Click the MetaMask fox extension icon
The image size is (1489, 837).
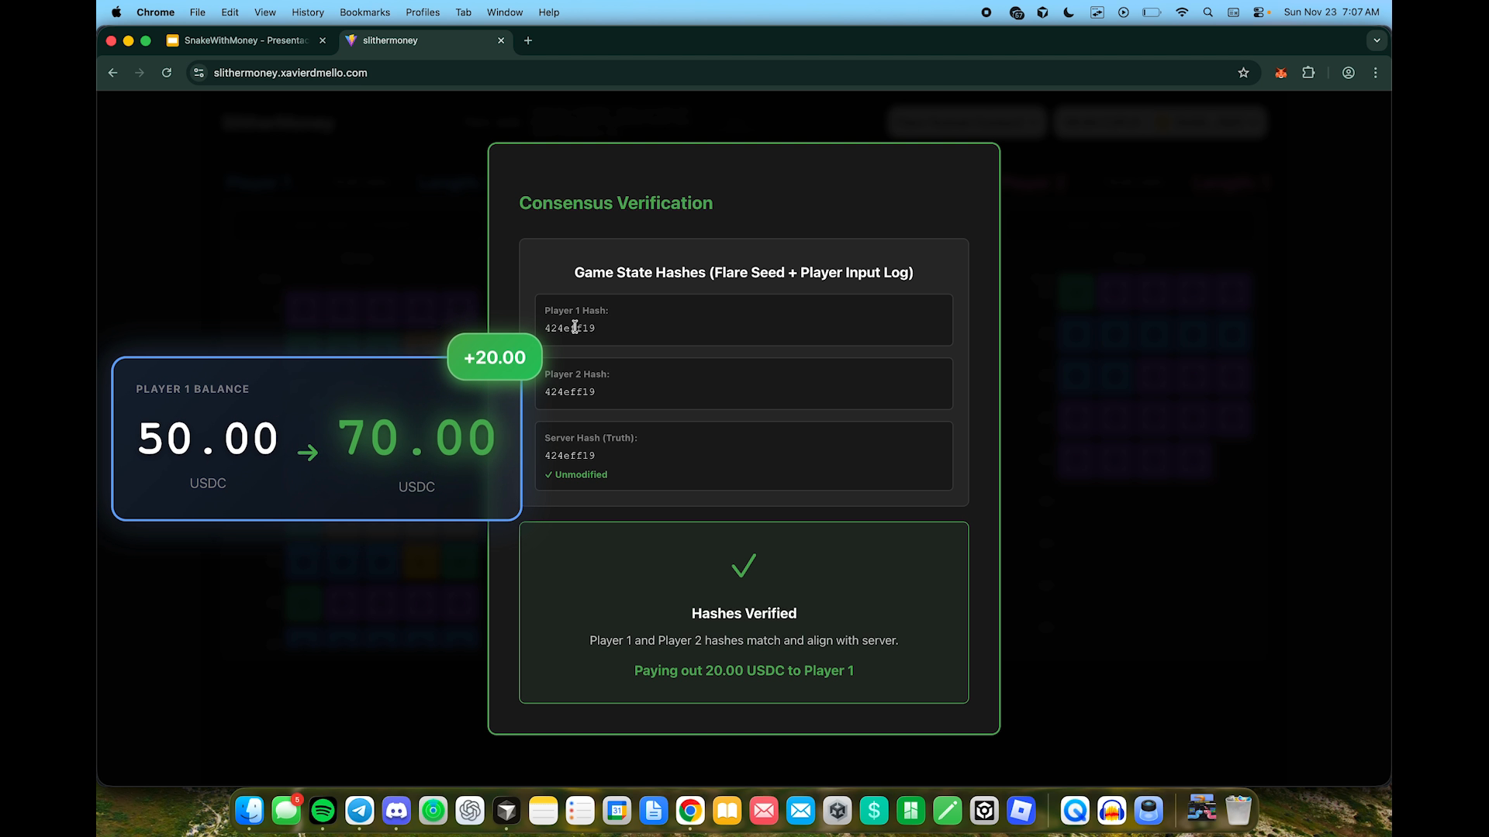click(1280, 73)
